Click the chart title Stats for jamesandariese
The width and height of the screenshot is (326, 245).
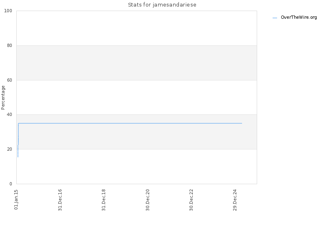point(162,5)
